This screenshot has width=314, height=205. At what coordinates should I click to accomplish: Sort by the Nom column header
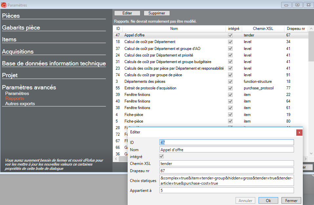tap(174, 29)
